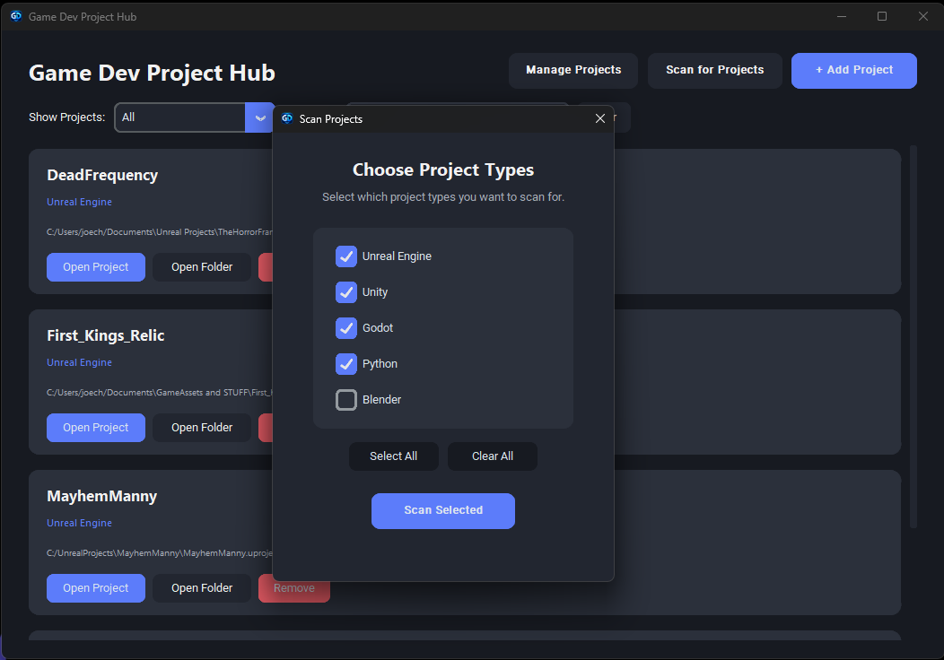Click the project list vertical scrollbar

click(913, 337)
